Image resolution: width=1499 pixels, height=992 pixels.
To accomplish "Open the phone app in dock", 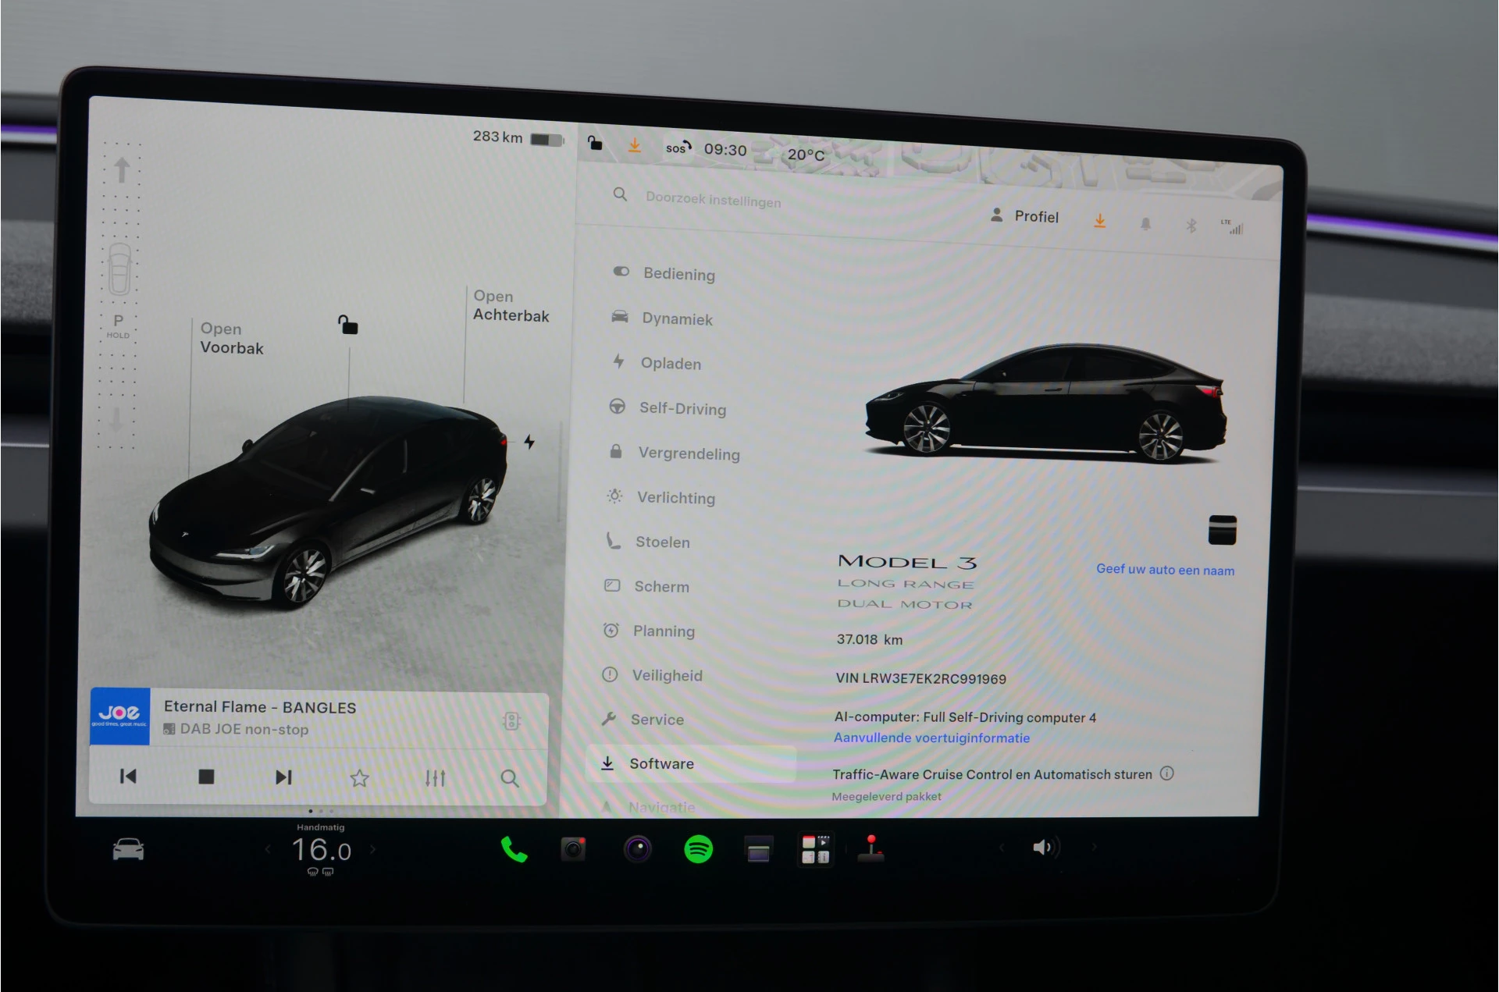I will pyautogui.click(x=514, y=849).
